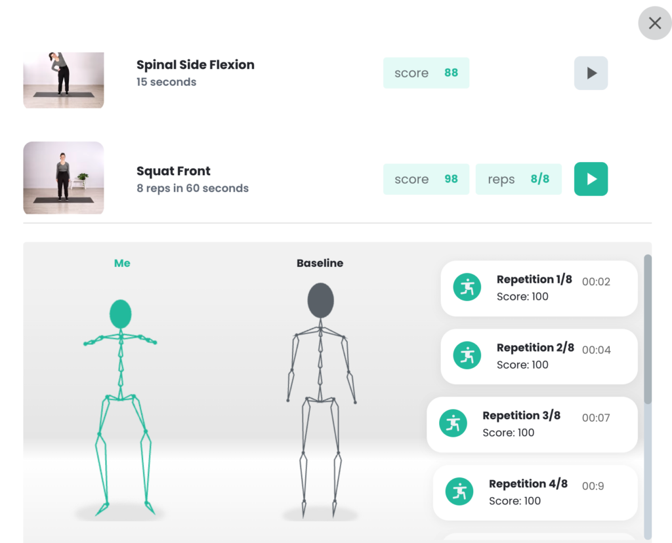Click the Spinal Side Flexion score 88 badge
Screen dimensions: 672x543
(x=426, y=73)
